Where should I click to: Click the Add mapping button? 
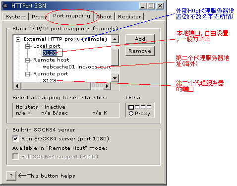pyautogui.click(x=140, y=39)
